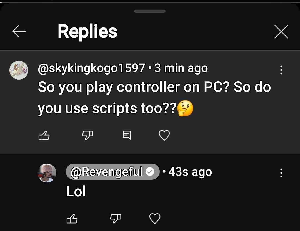Image resolution: width=300 pixels, height=231 pixels.
Task: Heart the skykingkogo1597 comment
Action: [x=164, y=135]
